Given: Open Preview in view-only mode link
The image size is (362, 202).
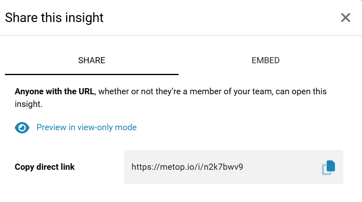Looking at the screenshot, I should tap(87, 127).
